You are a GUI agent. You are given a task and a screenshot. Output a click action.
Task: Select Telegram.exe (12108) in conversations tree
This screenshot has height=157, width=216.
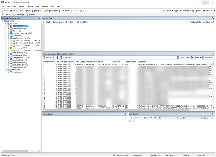pyautogui.click(x=21, y=58)
